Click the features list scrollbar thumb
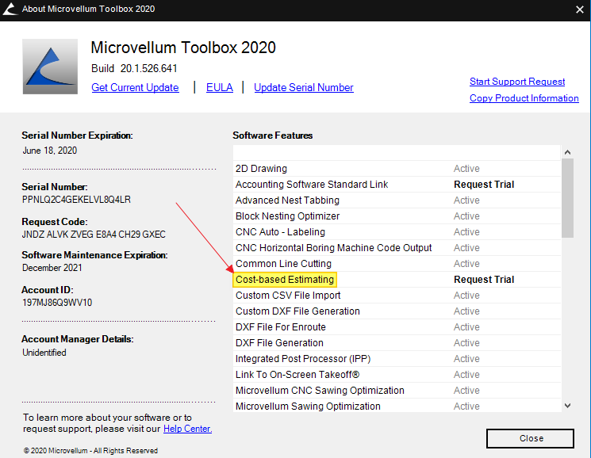 click(x=567, y=198)
